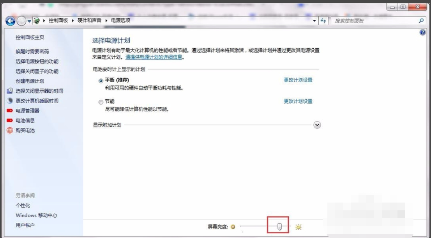Open the address bar history dropdown
The image size is (431, 238).
[x=314, y=21]
